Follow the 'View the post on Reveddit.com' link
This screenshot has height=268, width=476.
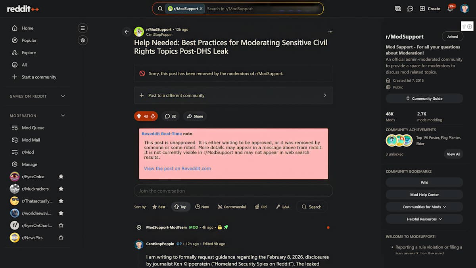[177, 168]
